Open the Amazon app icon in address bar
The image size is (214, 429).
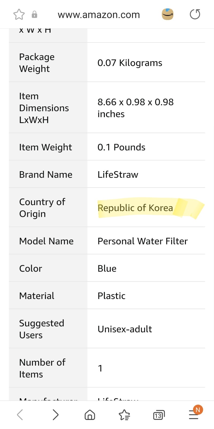(x=168, y=14)
